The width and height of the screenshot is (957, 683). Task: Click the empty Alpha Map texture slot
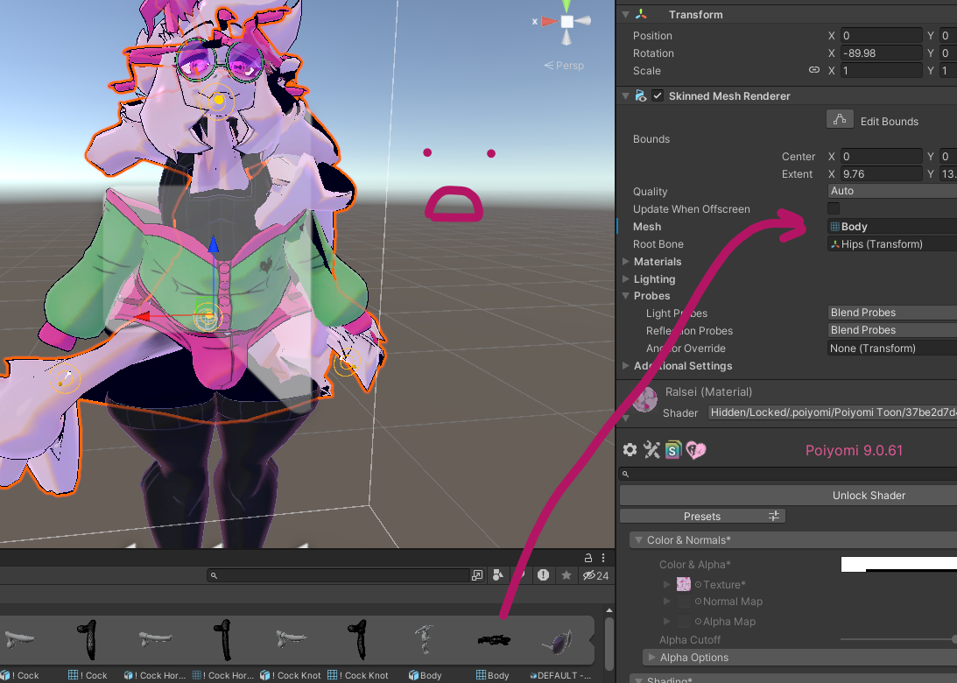684,622
